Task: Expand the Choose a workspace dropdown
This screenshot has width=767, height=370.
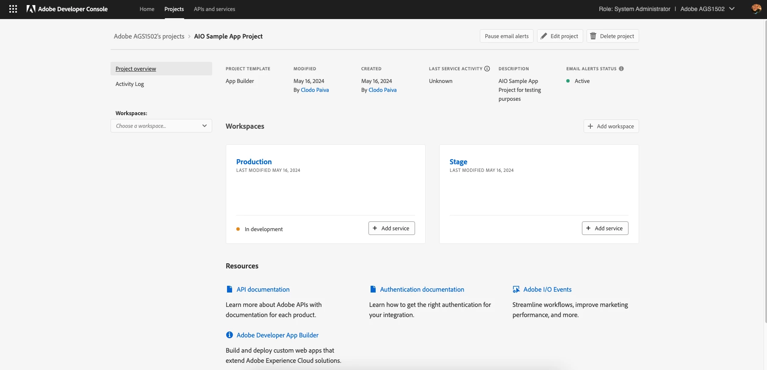Action: point(161,126)
